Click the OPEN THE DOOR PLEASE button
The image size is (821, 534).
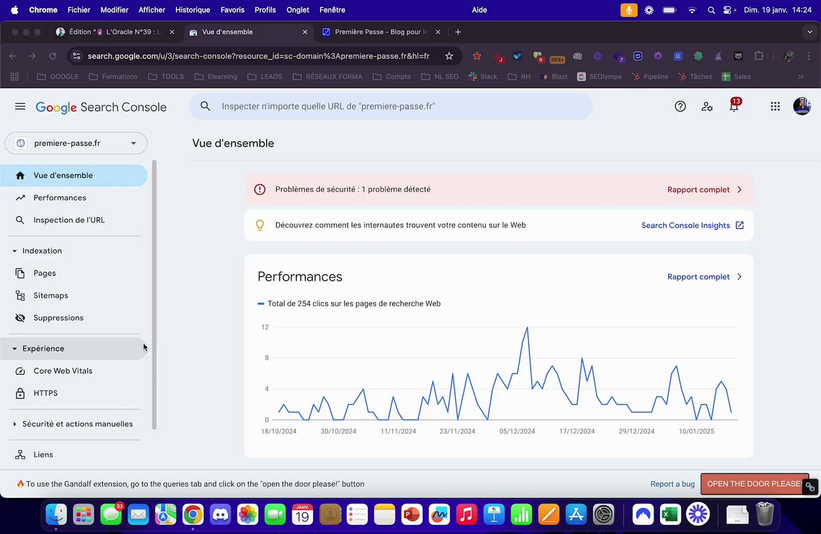click(754, 484)
